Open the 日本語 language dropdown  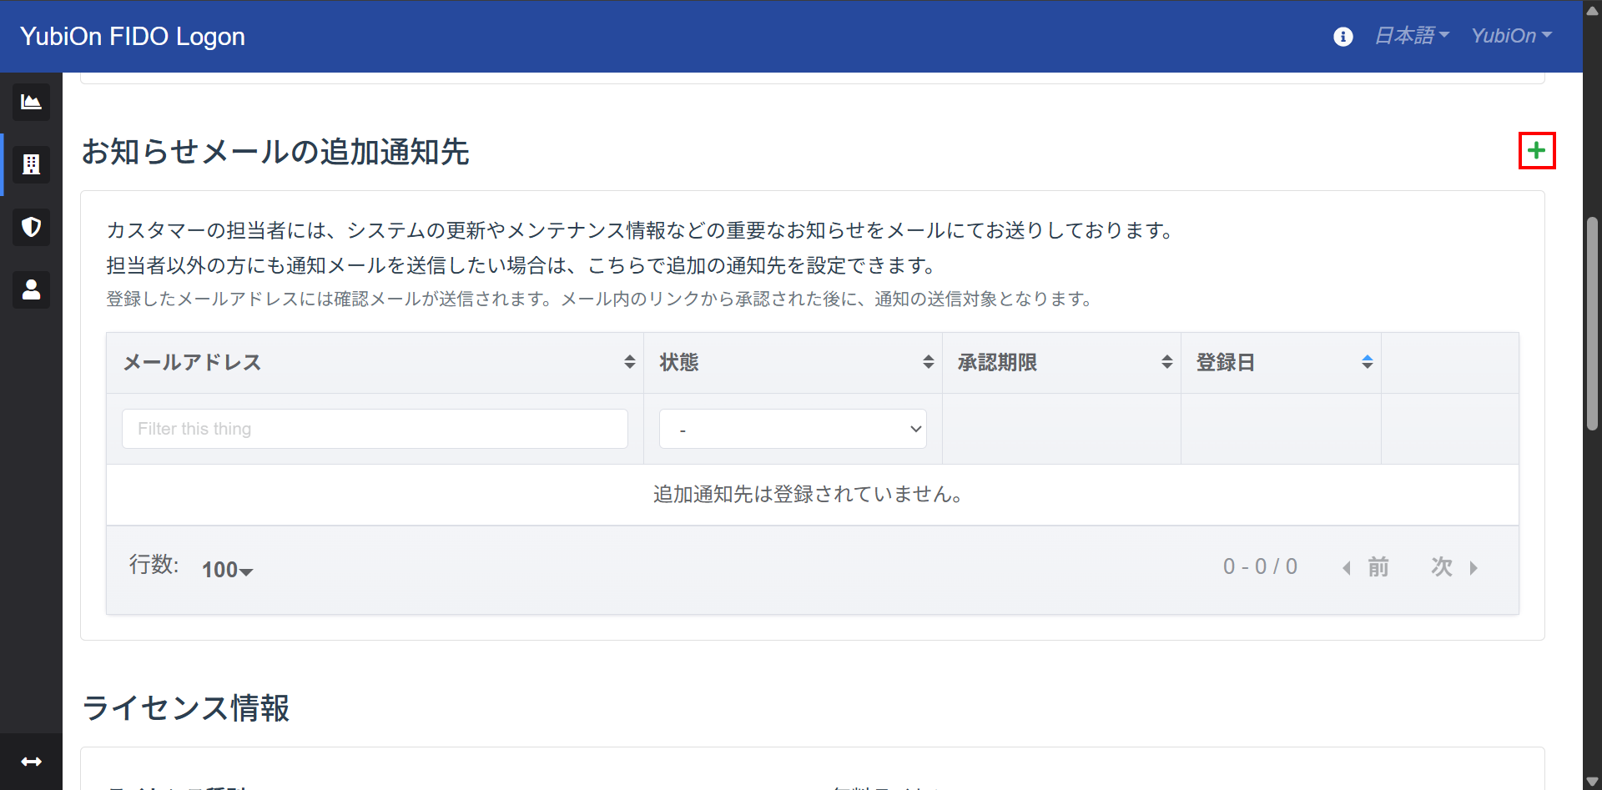[x=1412, y=36]
